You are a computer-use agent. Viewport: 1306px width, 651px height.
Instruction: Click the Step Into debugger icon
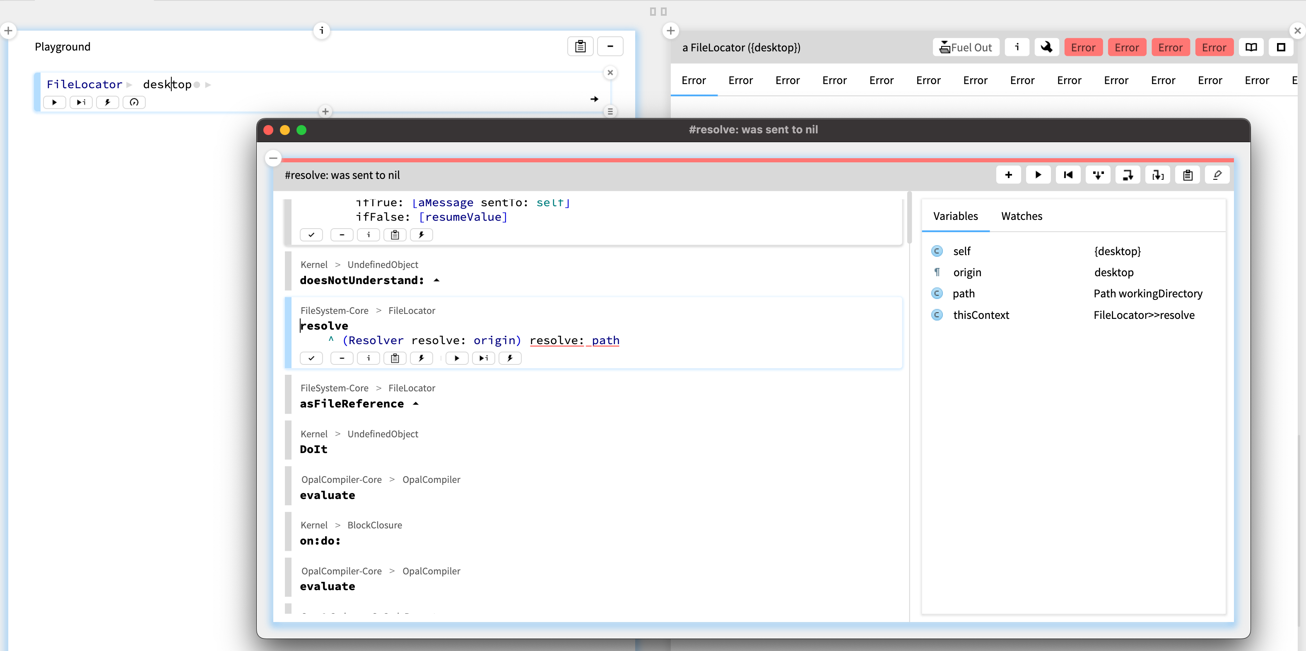[x=1098, y=175]
